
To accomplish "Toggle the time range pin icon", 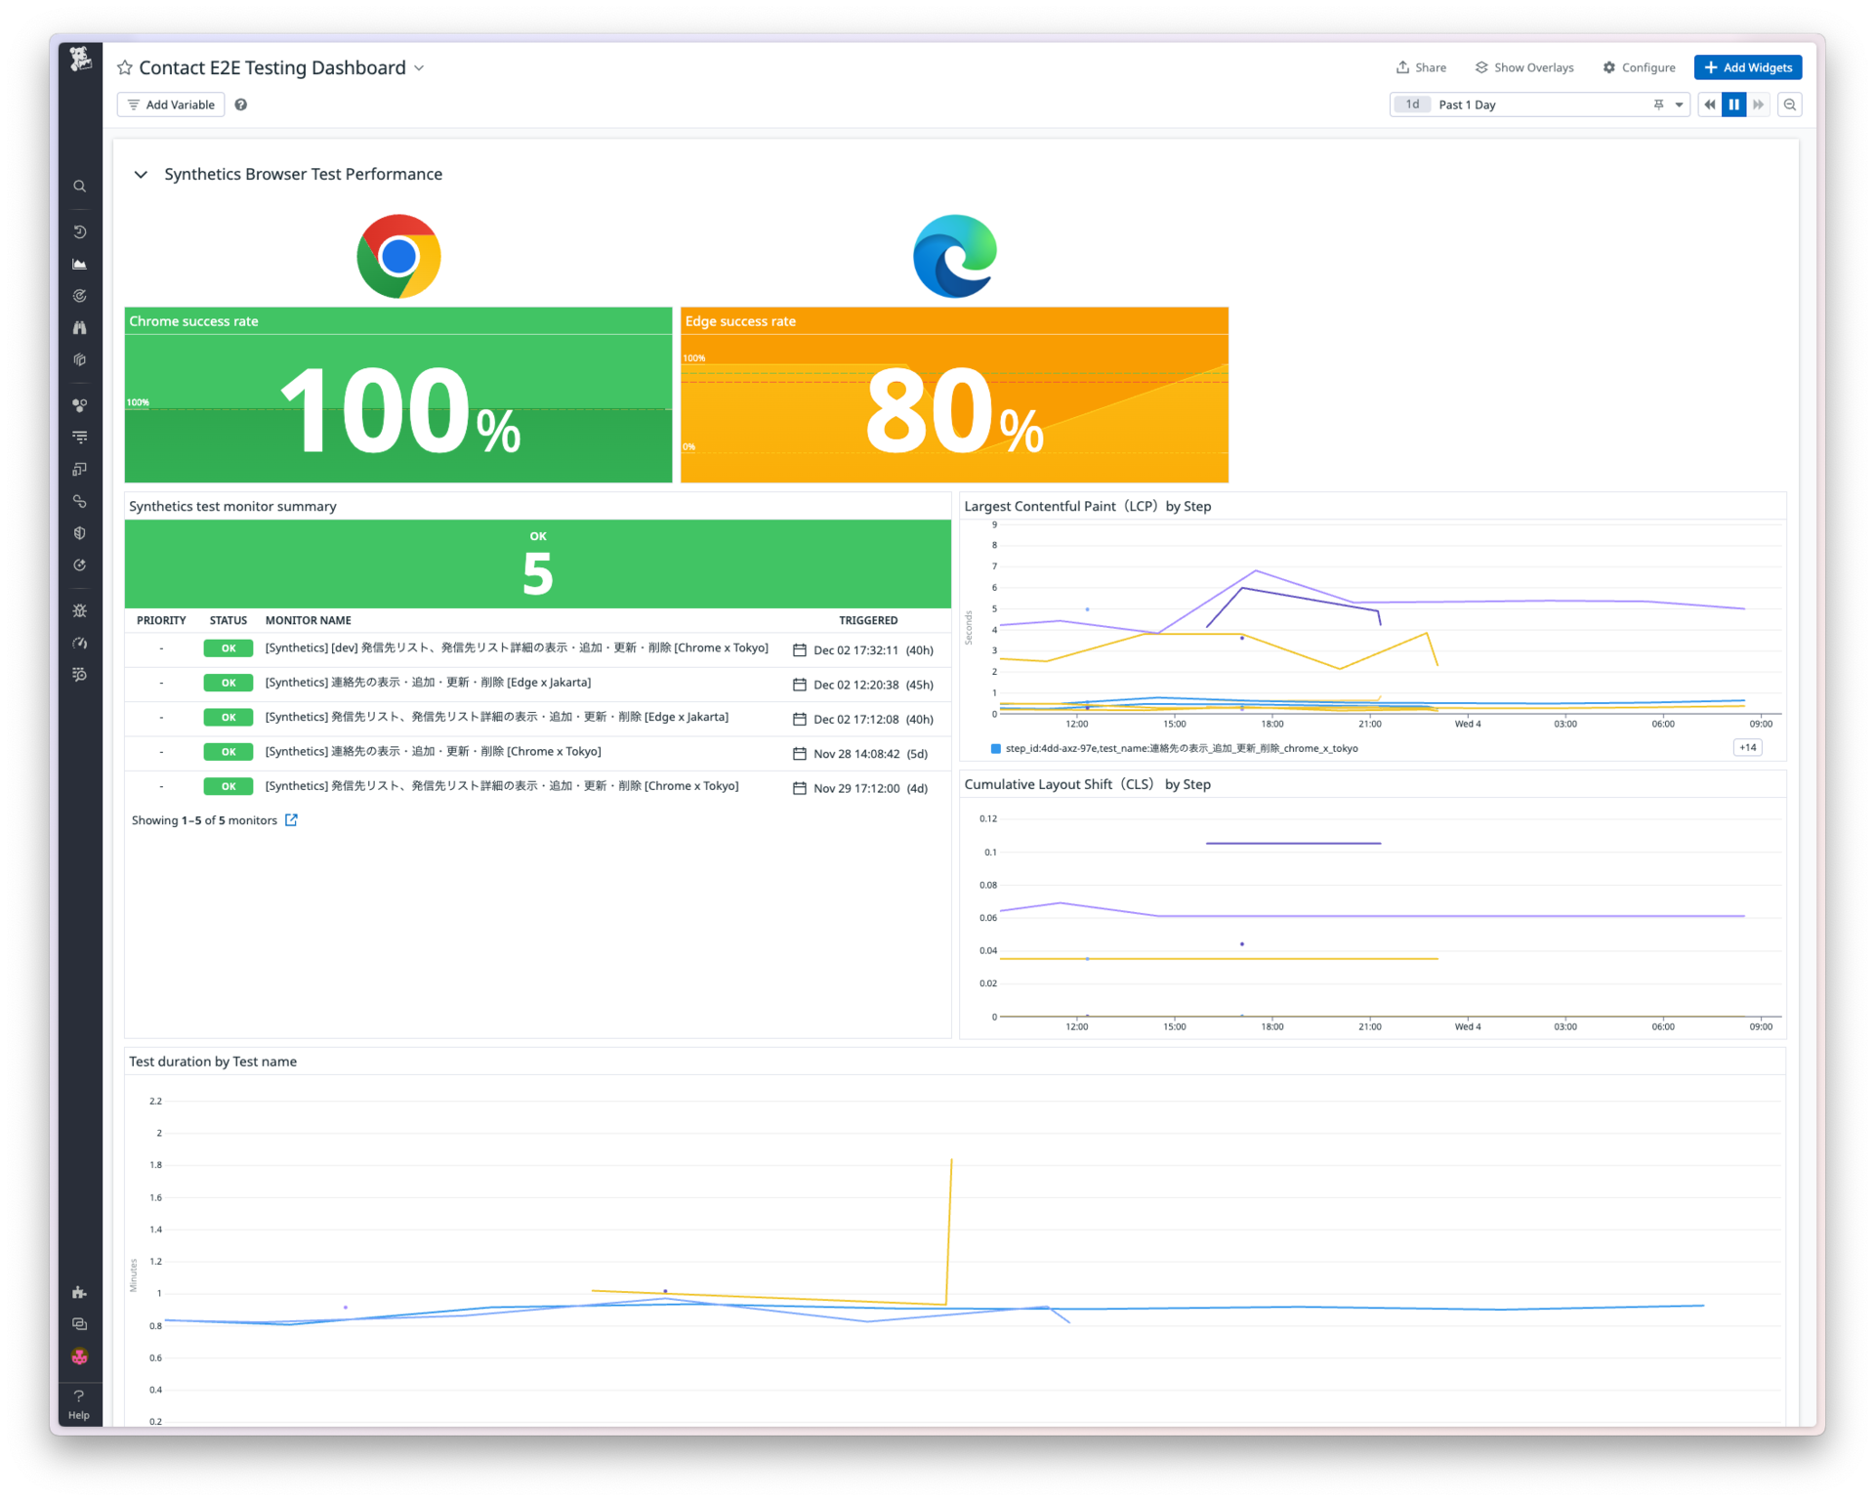I will [1658, 104].
